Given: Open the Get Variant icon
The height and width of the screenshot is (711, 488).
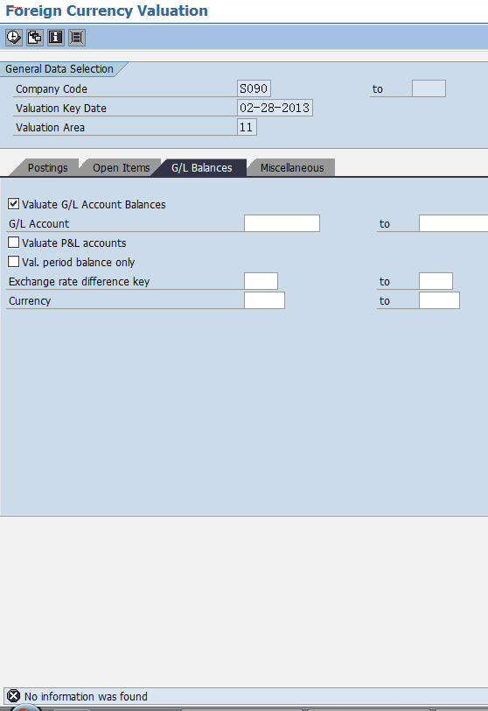Looking at the screenshot, I should (35, 37).
